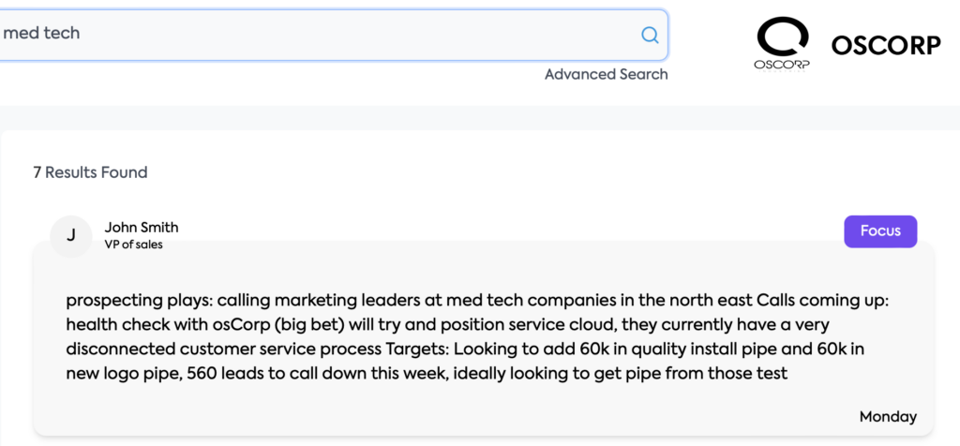Click "Calls coming up:" in the note

831,301
